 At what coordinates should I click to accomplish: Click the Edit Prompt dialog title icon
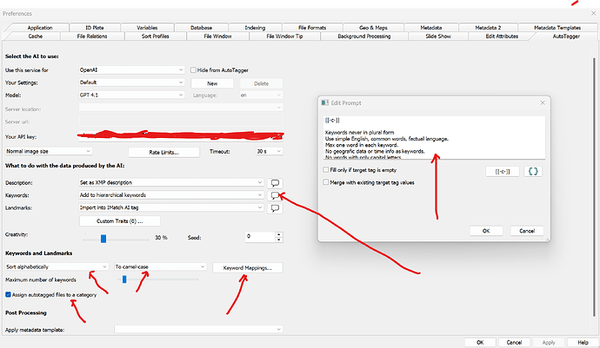(x=325, y=102)
